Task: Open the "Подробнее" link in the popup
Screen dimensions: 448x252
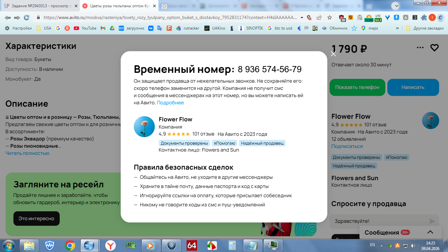Action: tap(170, 103)
